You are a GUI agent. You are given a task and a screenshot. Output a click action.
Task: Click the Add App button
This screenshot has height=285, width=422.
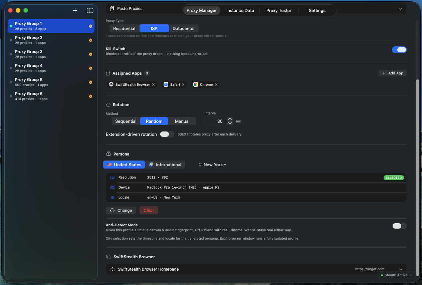click(392, 73)
